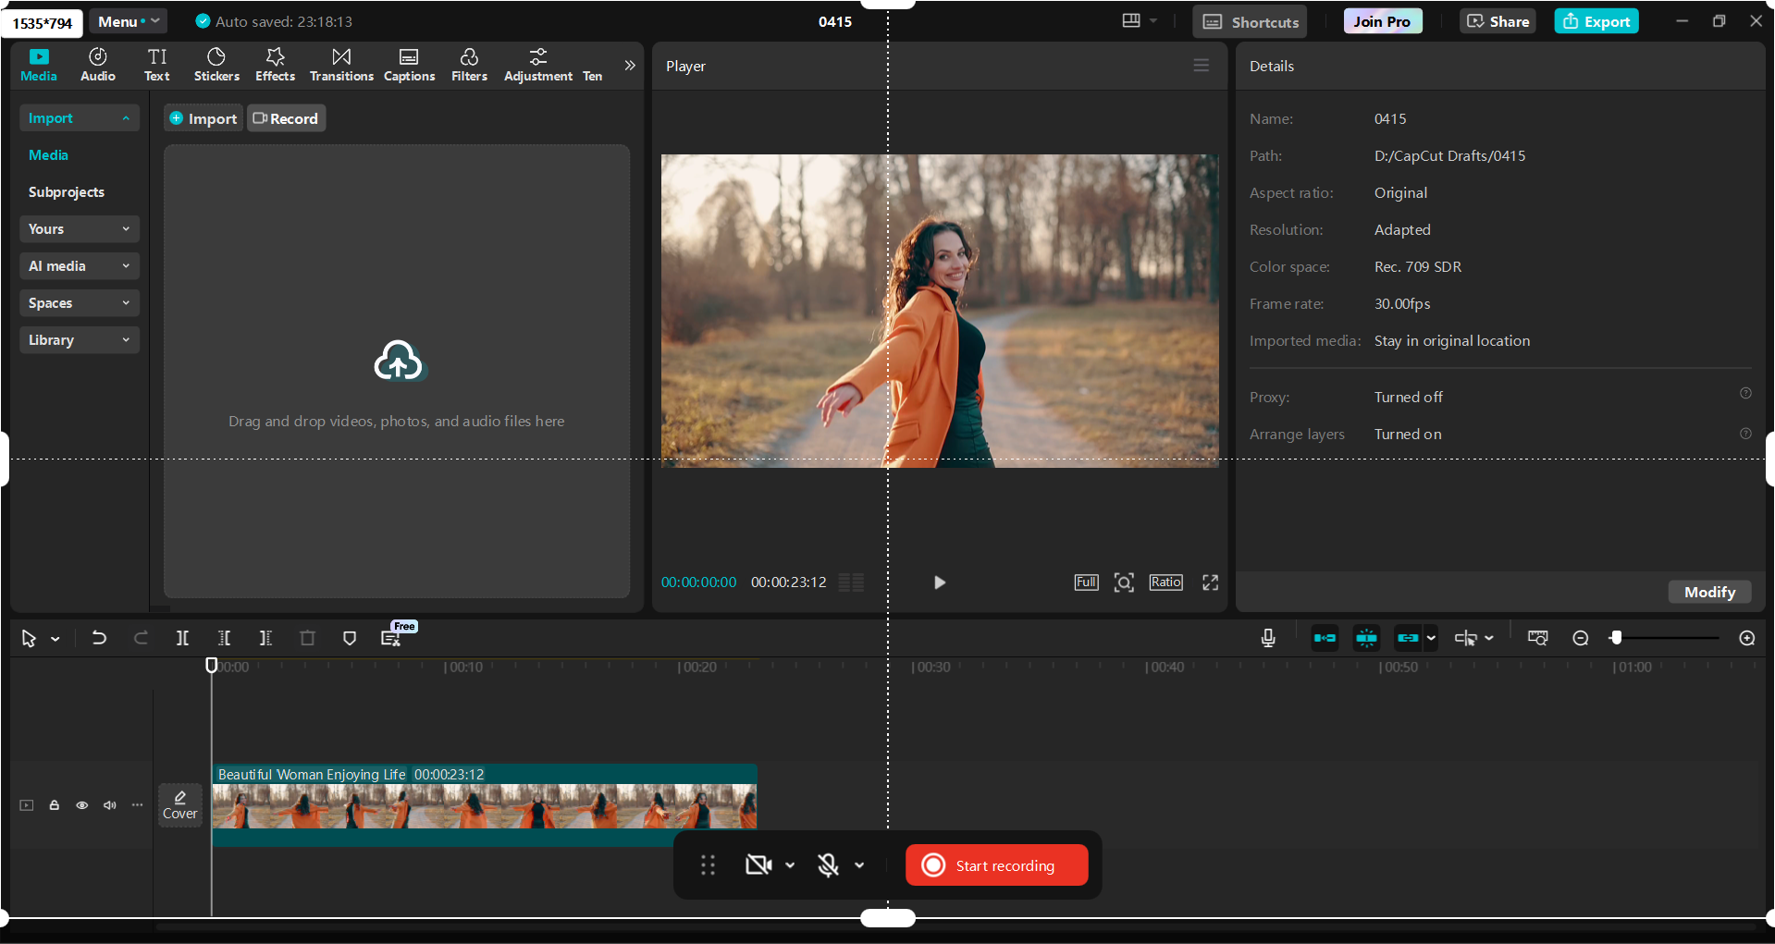
Task: Select the Effects panel icon
Action: point(274,63)
